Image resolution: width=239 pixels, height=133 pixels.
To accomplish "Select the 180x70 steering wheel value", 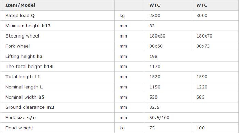I will click(x=204, y=36).
